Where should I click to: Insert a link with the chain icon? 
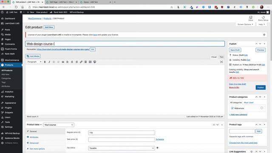(81, 62)
